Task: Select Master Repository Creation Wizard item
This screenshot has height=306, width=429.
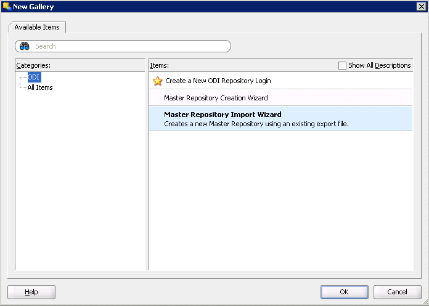Action: (280, 98)
